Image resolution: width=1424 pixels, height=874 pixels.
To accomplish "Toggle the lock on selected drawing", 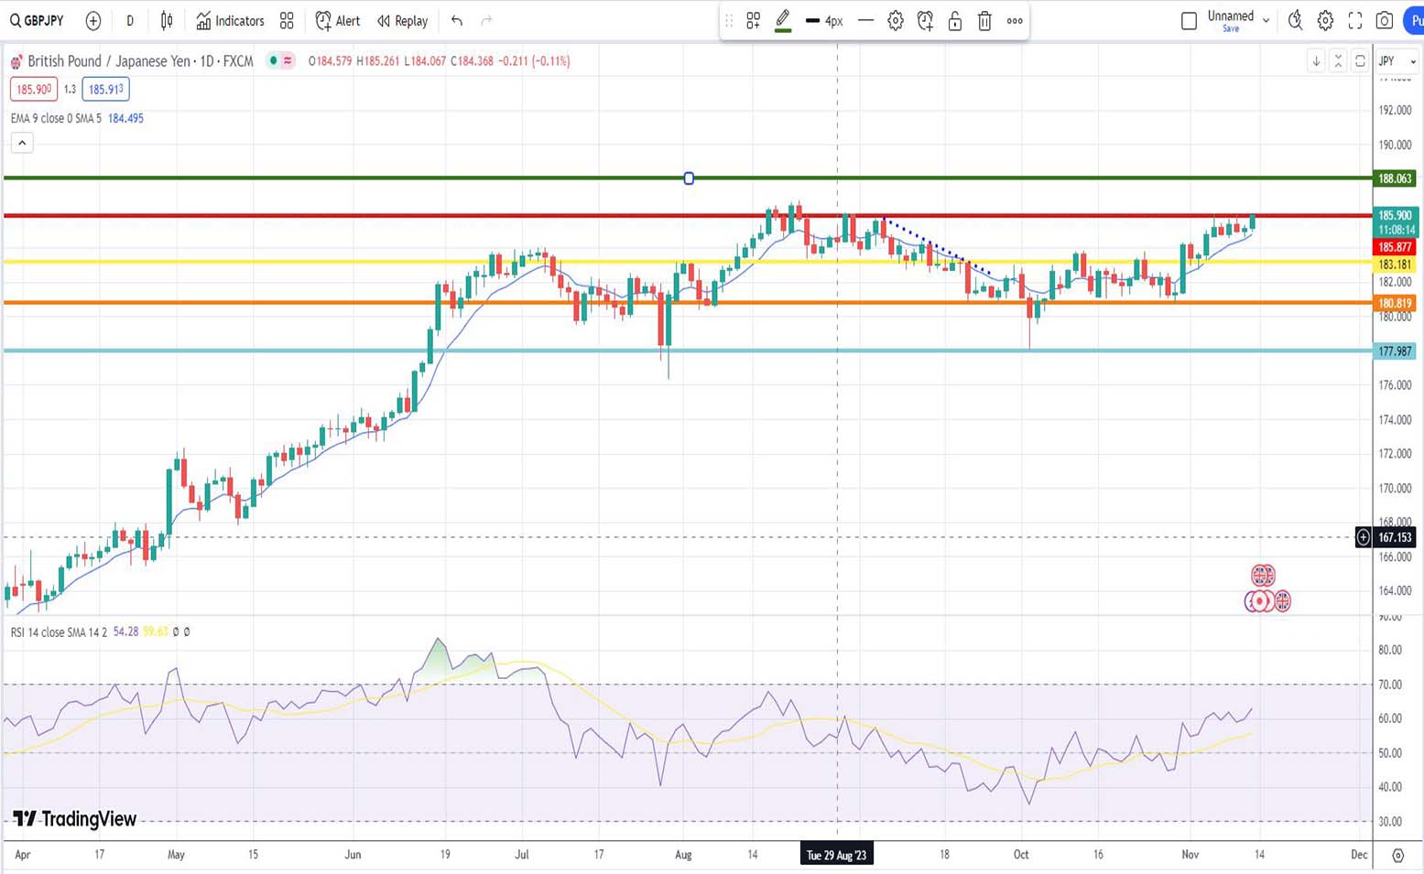I will pyautogui.click(x=955, y=21).
